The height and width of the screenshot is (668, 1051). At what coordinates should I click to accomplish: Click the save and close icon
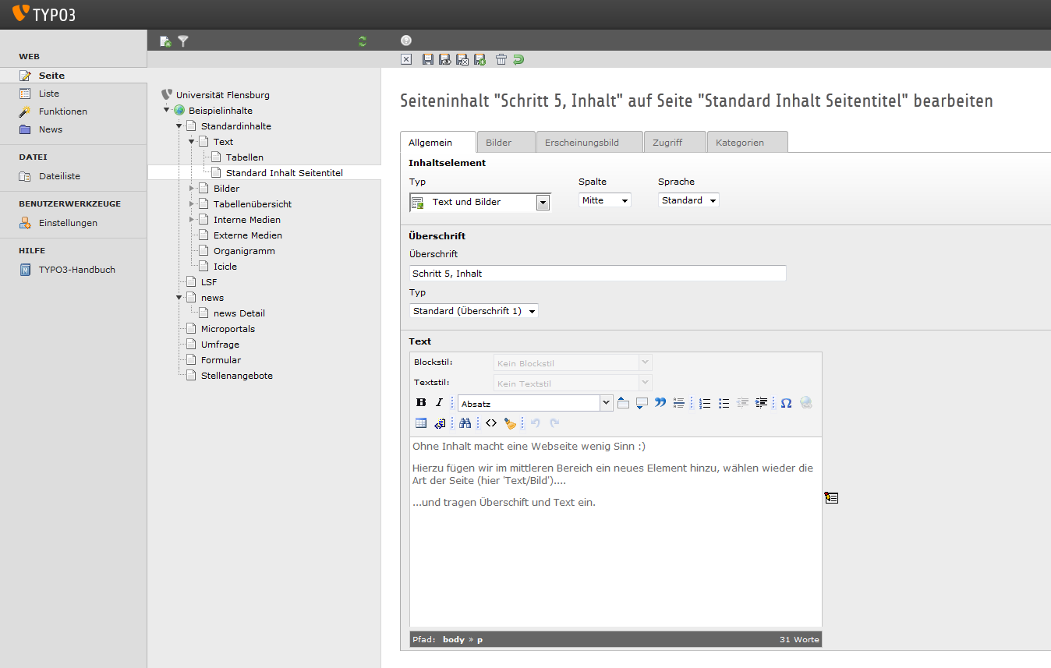tap(462, 60)
